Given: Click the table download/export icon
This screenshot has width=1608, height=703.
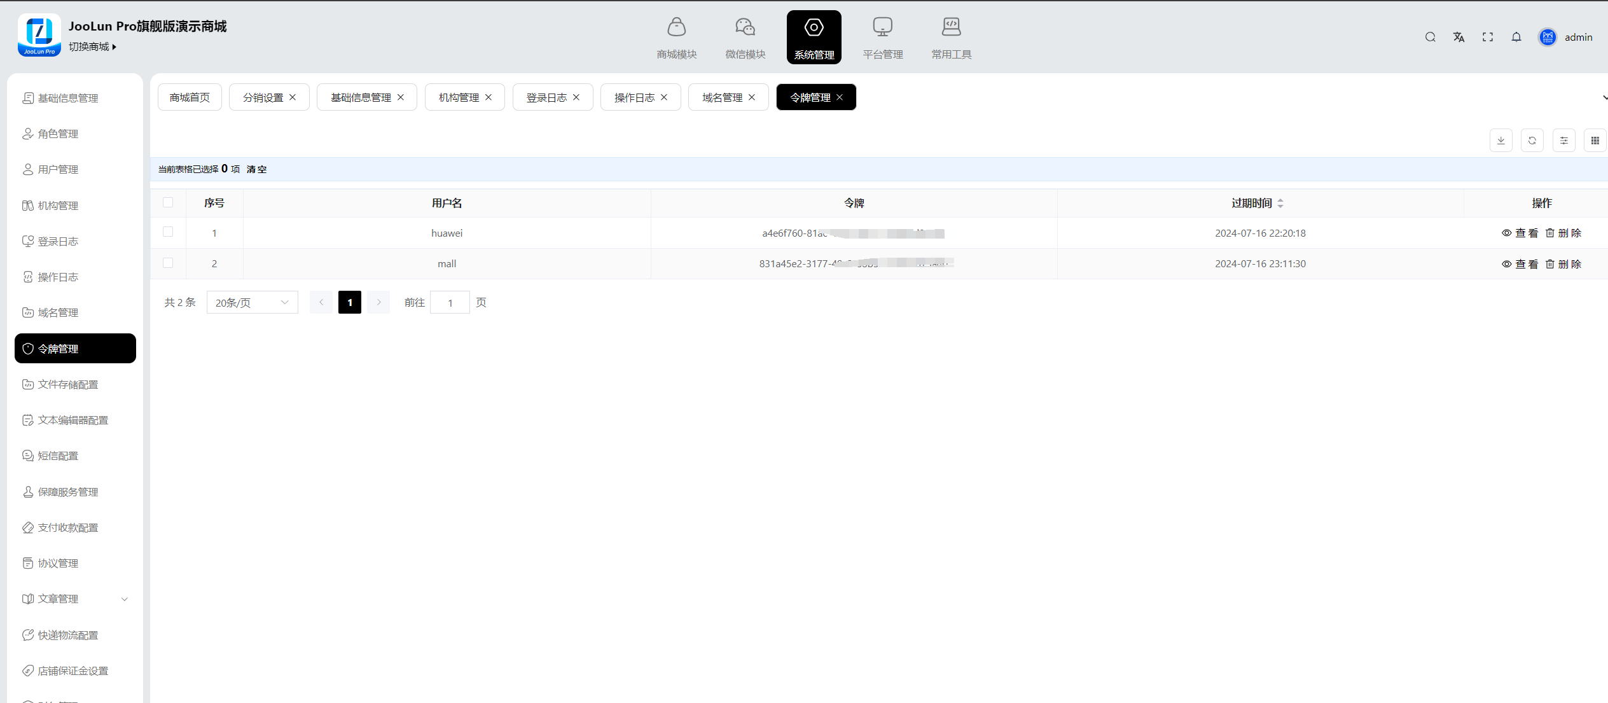Looking at the screenshot, I should click(x=1501, y=141).
